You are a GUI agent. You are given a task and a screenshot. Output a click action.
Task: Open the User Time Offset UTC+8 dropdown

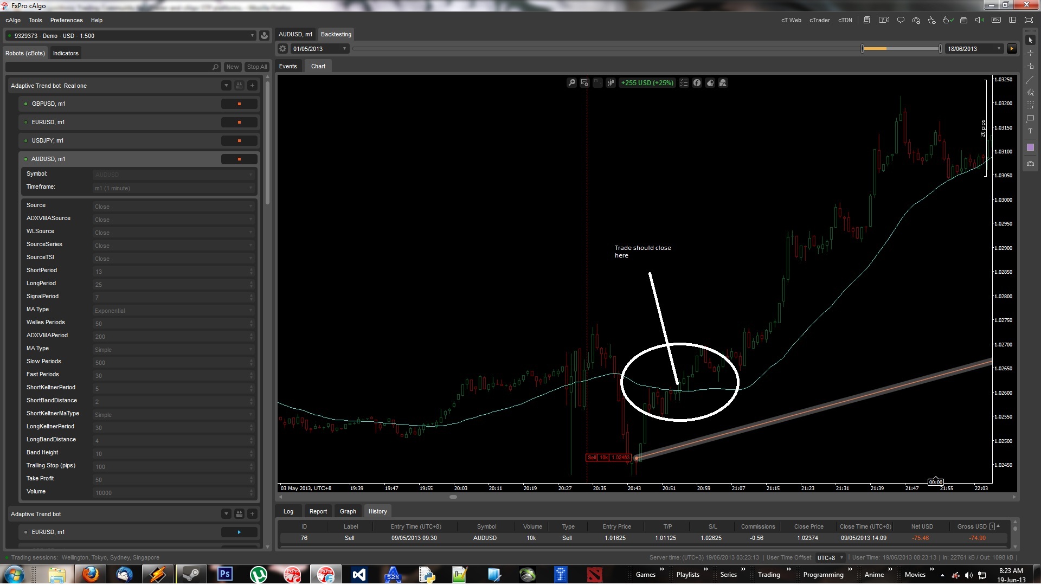[x=831, y=558]
